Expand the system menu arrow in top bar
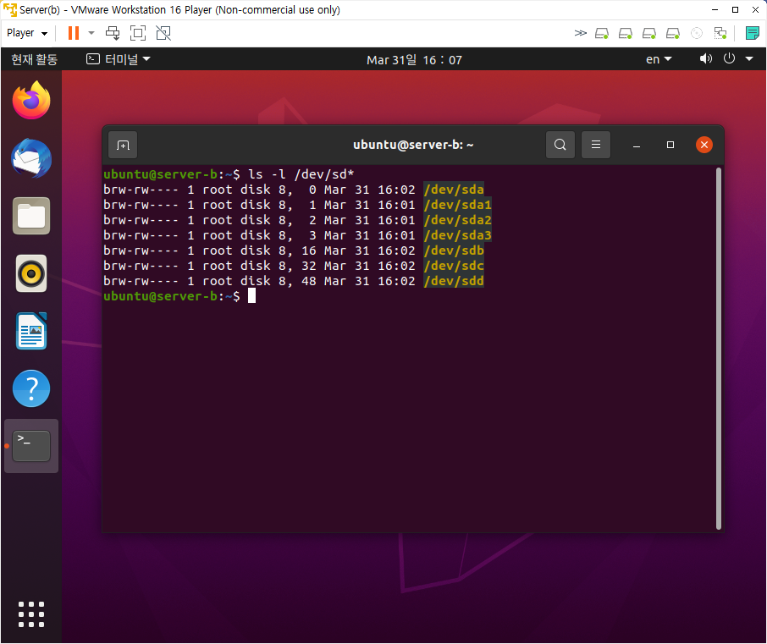 (749, 59)
